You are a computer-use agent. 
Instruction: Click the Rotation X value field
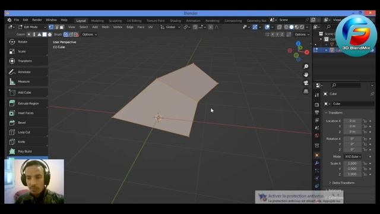coord(353,139)
